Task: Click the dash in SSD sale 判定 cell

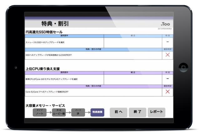Action: pyautogui.click(x=167, y=42)
